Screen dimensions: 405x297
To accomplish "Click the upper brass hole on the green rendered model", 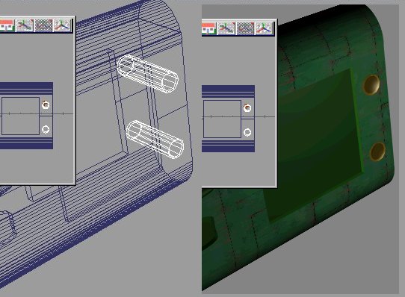I will click(371, 84).
